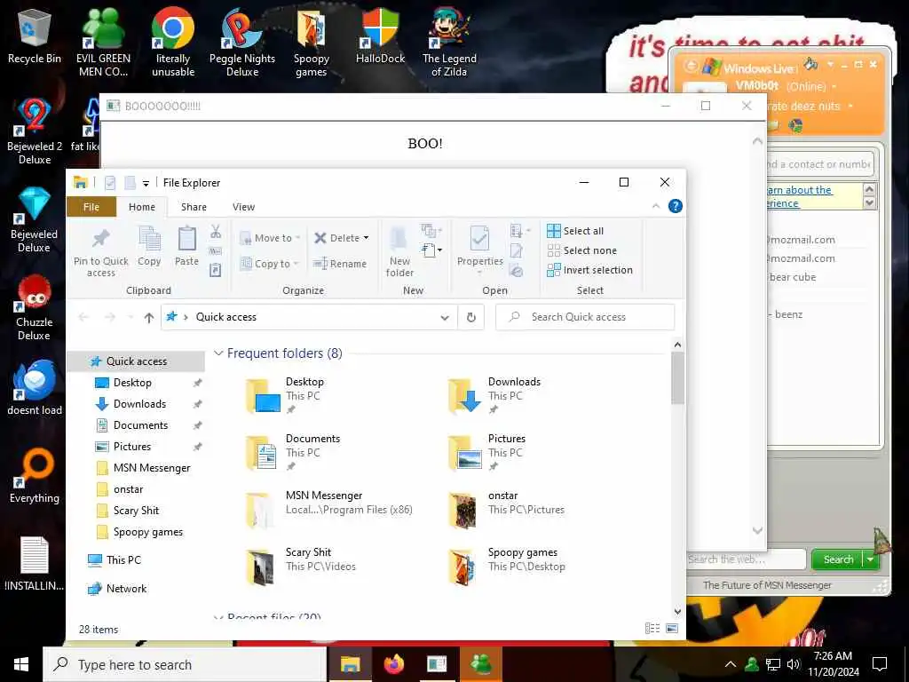This screenshot has height=682, width=909.
Task: Expand address bar history dropdown
Action: click(445, 317)
